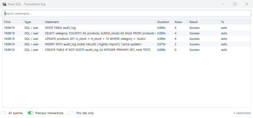Screen dimensions: 253x118
Task: Minimize the Transaction log window
Action: coord(223,4)
